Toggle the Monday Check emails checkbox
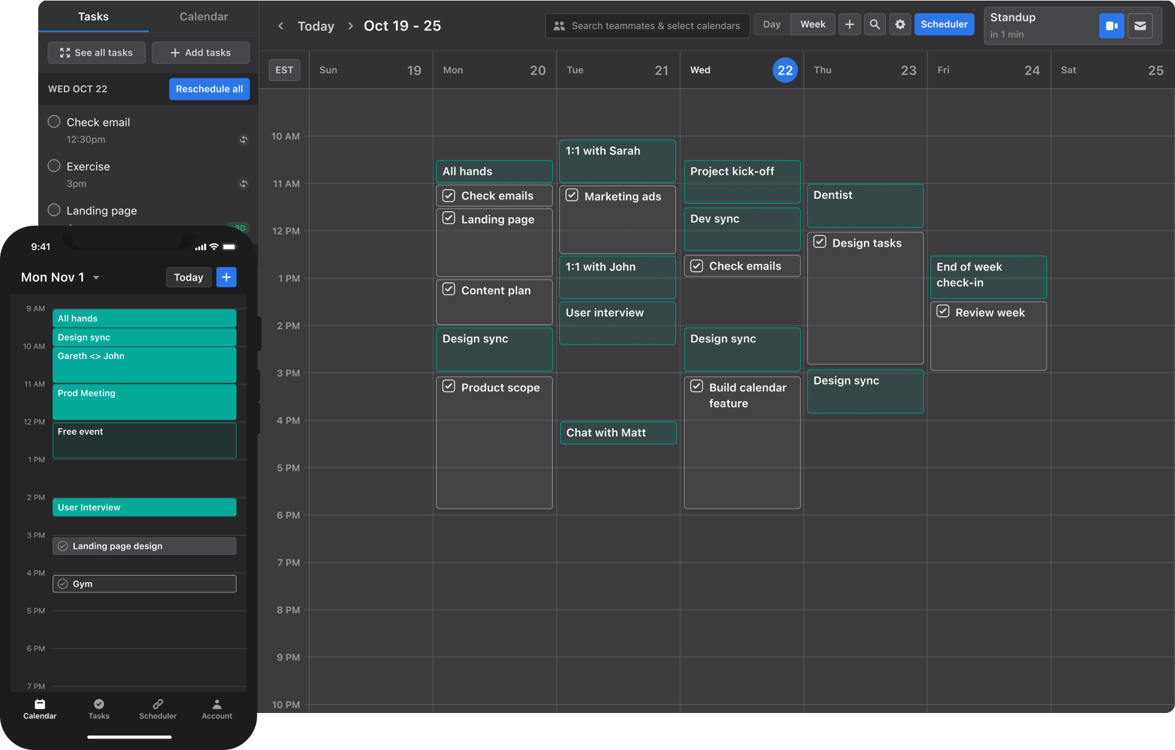 [449, 196]
